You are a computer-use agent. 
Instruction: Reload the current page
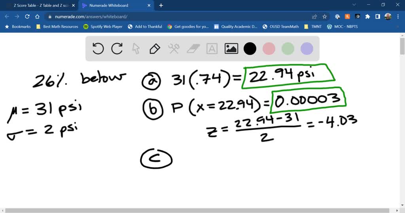(27, 17)
